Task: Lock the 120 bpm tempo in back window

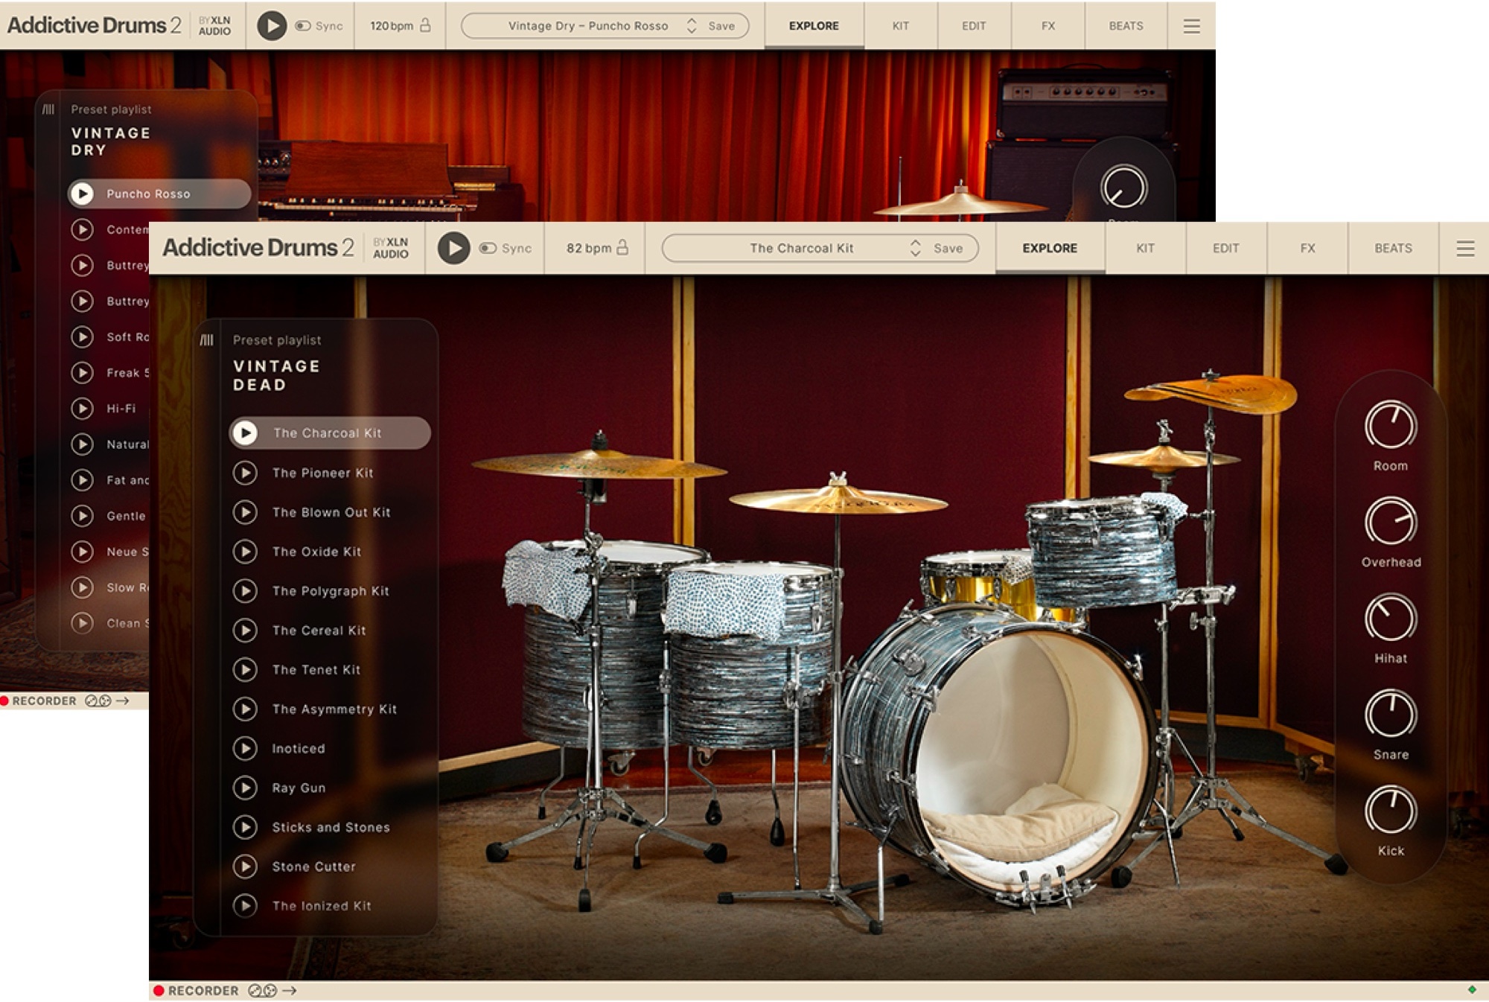Action: tap(426, 26)
